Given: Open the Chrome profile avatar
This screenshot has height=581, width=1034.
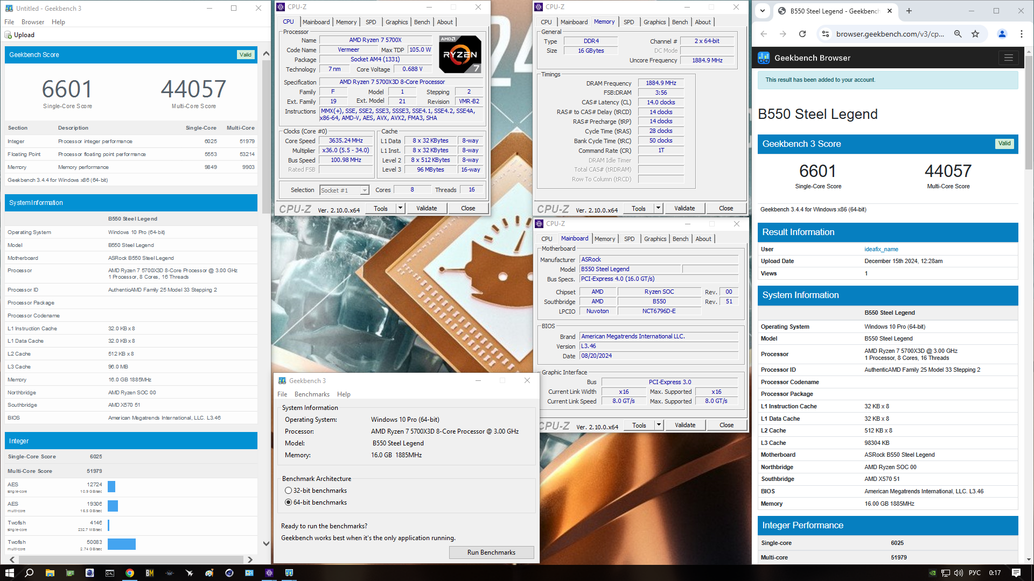Looking at the screenshot, I should click(1002, 34).
